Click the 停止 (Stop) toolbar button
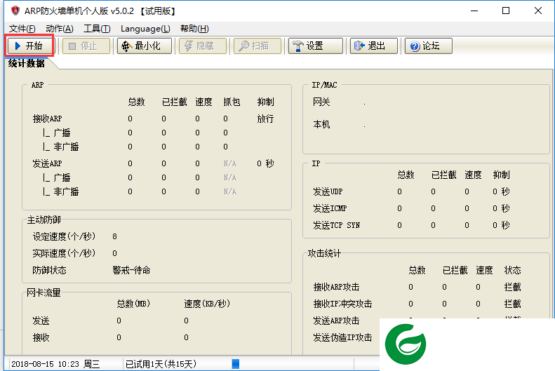 (x=86, y=46)
